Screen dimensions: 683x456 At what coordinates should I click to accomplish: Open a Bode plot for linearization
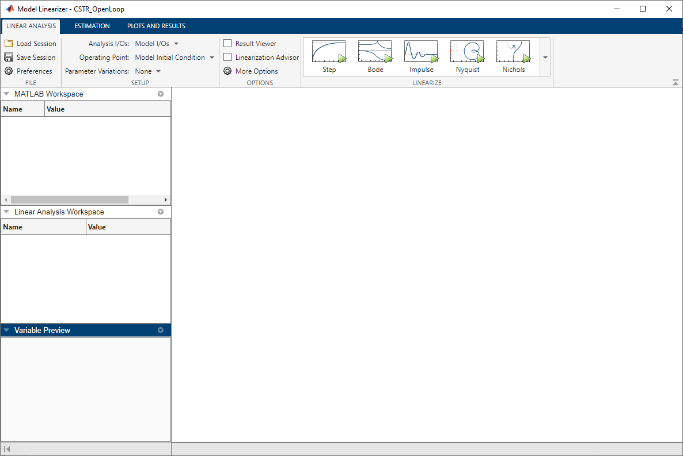(374, 55)
